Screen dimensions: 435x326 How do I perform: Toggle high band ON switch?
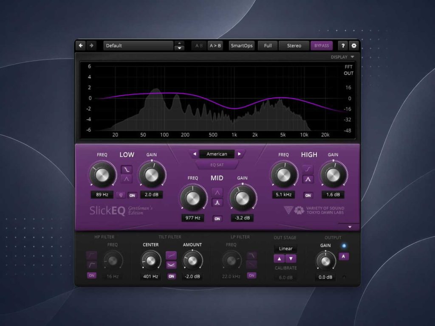(x=308, y=195)
